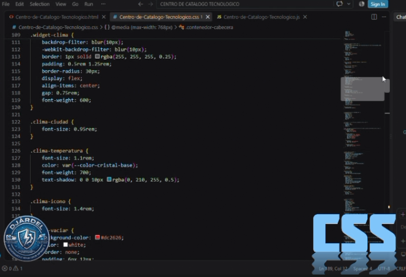
Task: Click the gap: 0.75rem line
Action: tap(60, 93)
